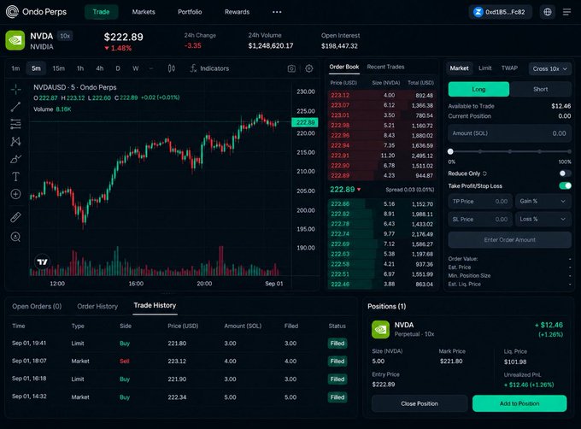Click the Reduce Only info icon
The image size is (581, 429).
(484, 173)
